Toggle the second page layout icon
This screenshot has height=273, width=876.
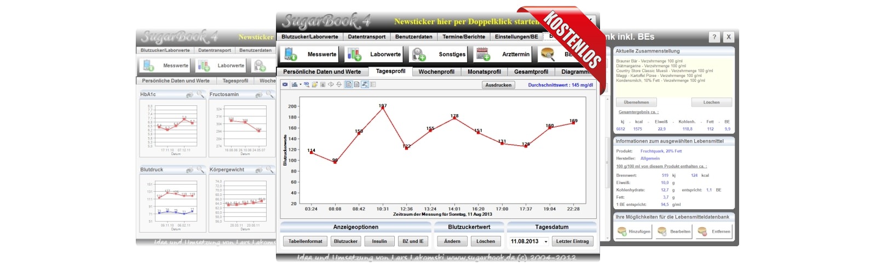356,85
